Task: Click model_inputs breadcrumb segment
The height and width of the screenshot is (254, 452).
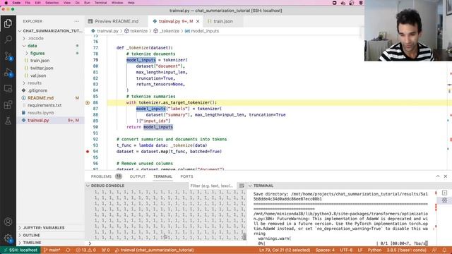Action: click(x=202, y=31)
